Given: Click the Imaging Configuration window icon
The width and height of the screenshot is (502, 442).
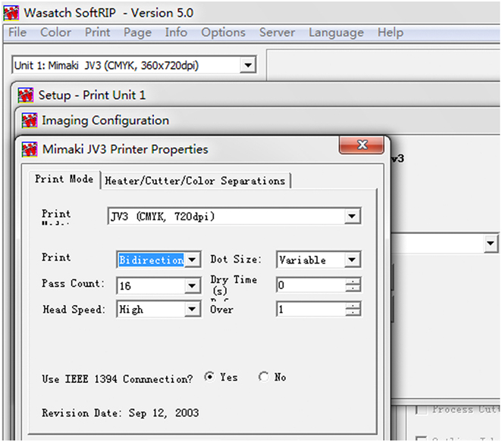Looking at the screenshot, I should click(30, 120).
